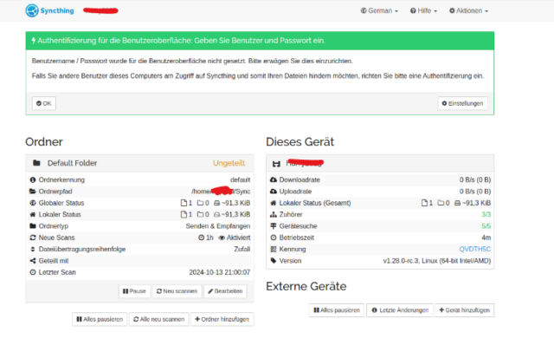Pause all folders with Alles pausieren
This screenshot has width=554, height=345.
(x=100, y=319)
